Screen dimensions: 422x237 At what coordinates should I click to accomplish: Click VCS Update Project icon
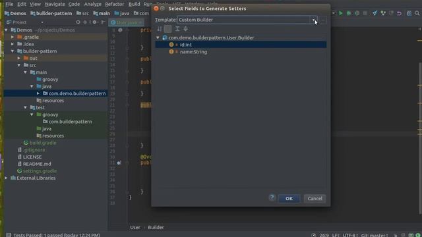[x=375, y=13]
